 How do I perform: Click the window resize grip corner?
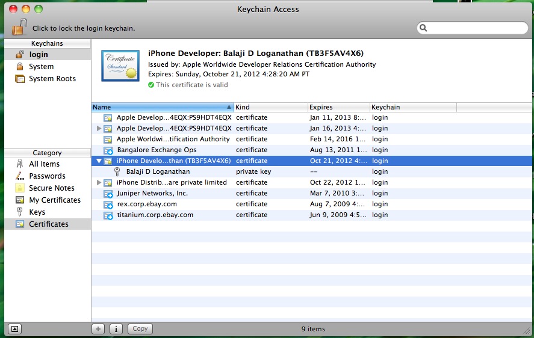(527, 330)
